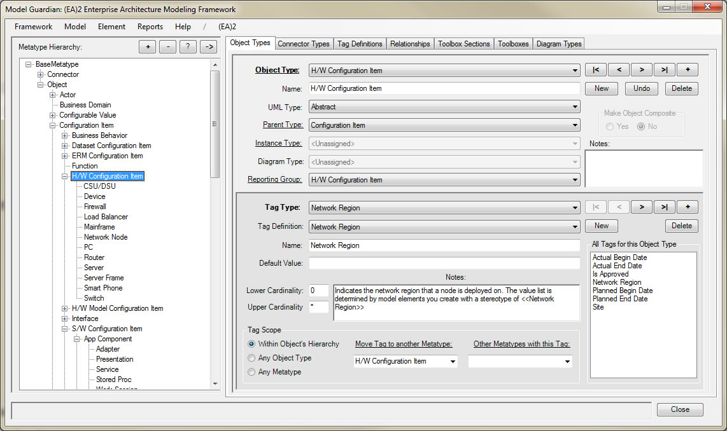Click the hierarchy expand-all plus button
Viewport: 727px width, 431px height.
[148, 47]
